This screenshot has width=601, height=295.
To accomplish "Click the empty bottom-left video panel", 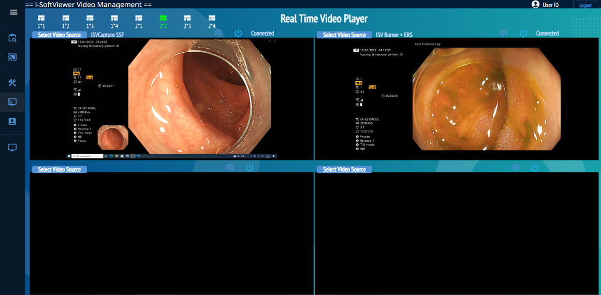I will click(x=172, y=233).
